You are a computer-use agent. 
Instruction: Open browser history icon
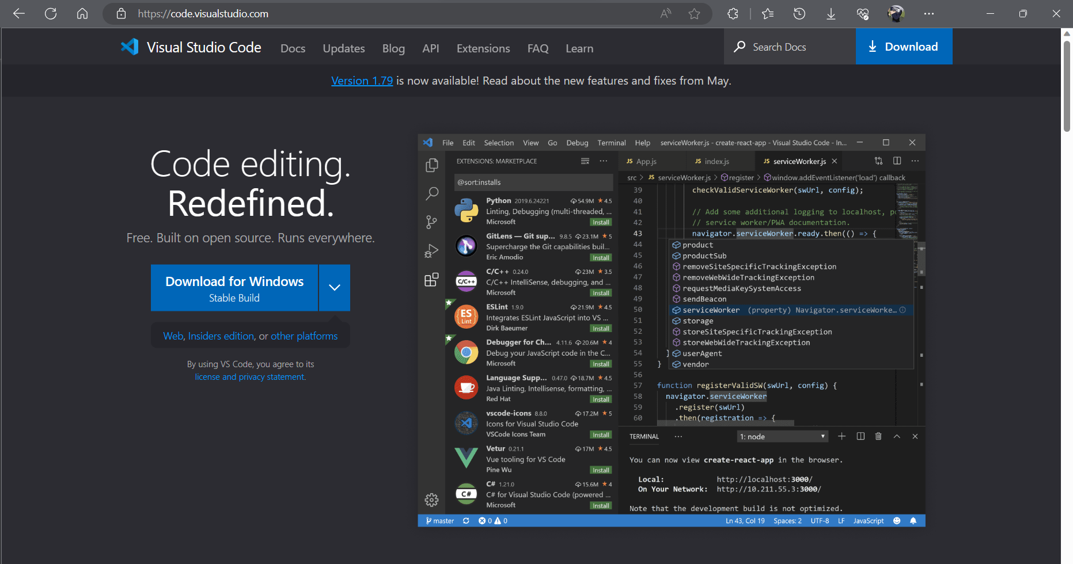click(x=799, y=14)
